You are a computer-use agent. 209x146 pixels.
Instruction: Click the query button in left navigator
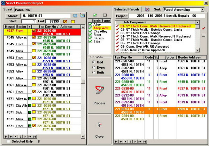[20, 137]
